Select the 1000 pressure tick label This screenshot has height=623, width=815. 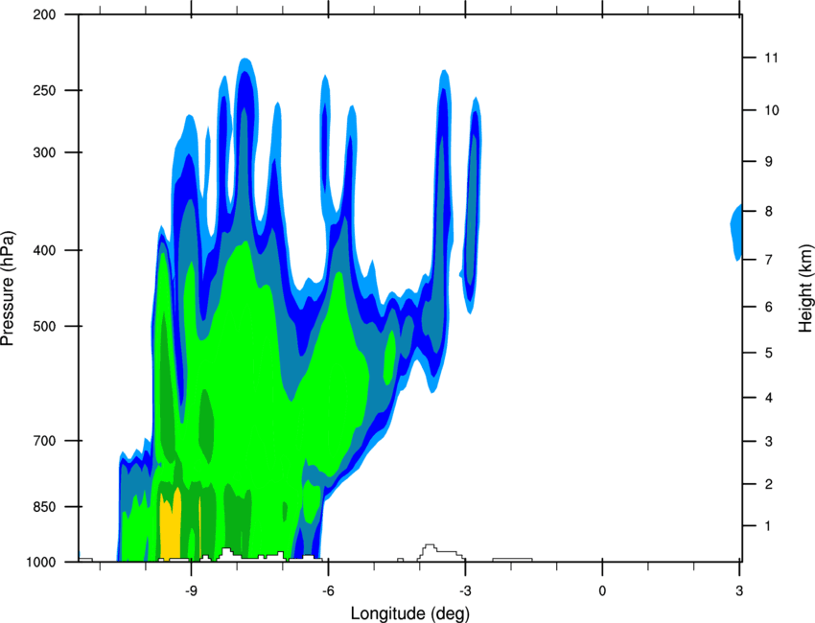(41, 563)
